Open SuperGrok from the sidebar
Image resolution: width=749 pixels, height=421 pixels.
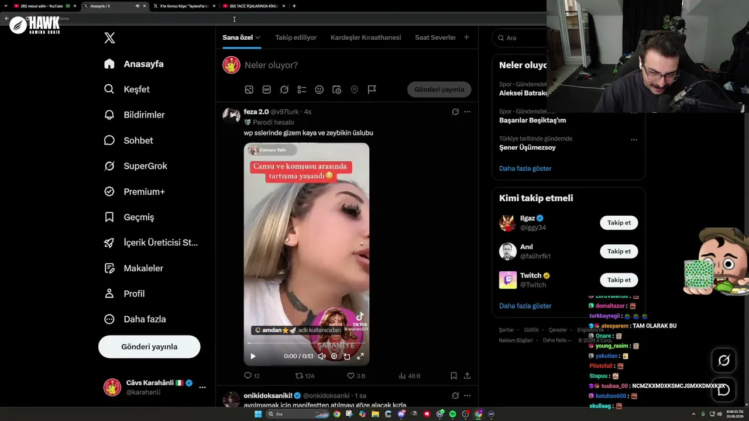click(136, 166)
